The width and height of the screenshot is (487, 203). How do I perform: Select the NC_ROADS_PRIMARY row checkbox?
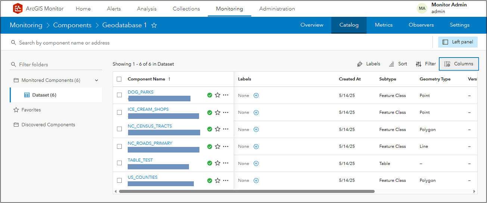pos(119,146)
